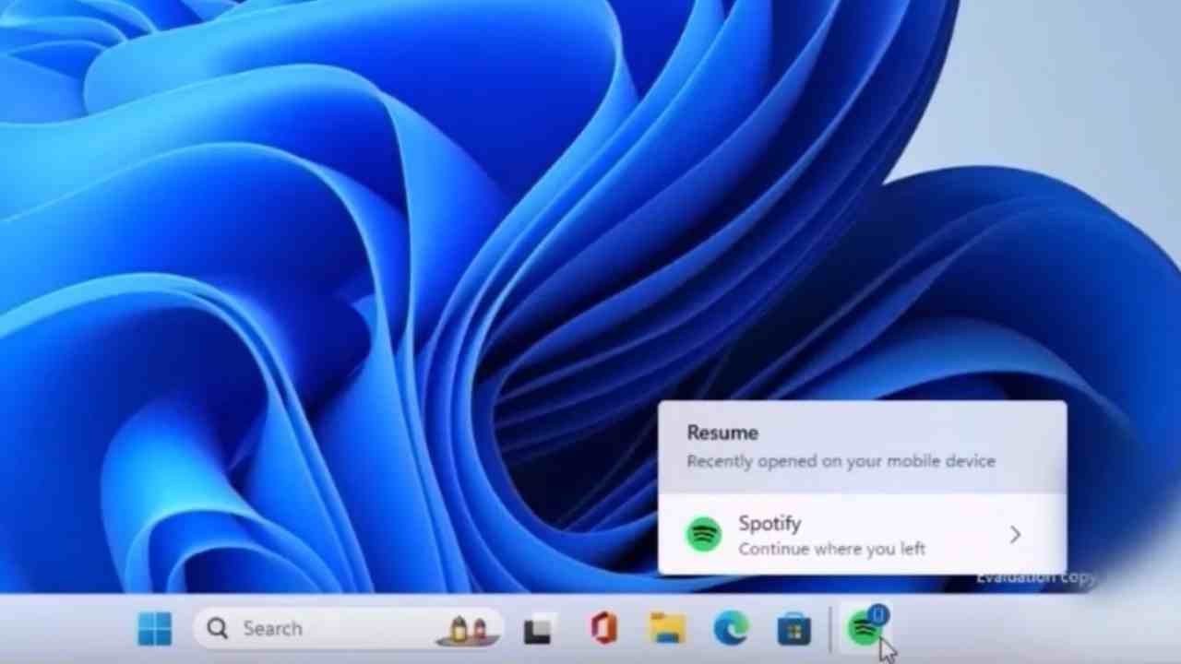This screenshot has height=664, width=1181.
Task: Click the Evaluation copy watermark
Action: tap(1035, 577)
